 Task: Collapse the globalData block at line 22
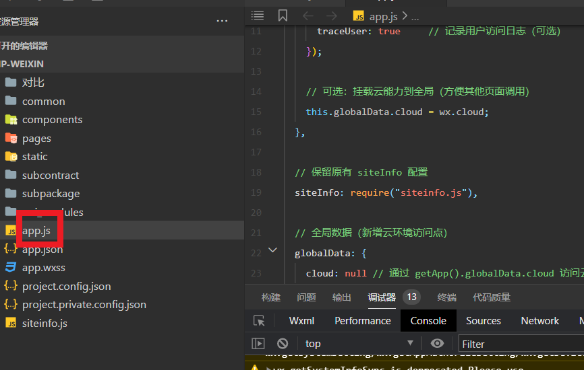272,250
